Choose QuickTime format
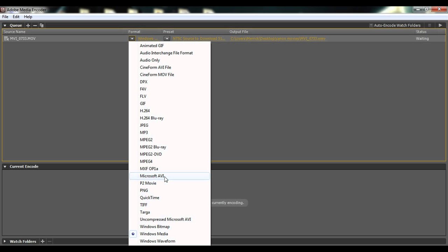This screenshot has width=448, height=252. point(170,197)
